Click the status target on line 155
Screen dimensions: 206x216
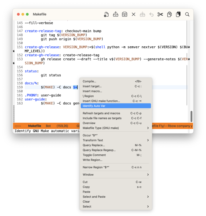click(31, 71)
